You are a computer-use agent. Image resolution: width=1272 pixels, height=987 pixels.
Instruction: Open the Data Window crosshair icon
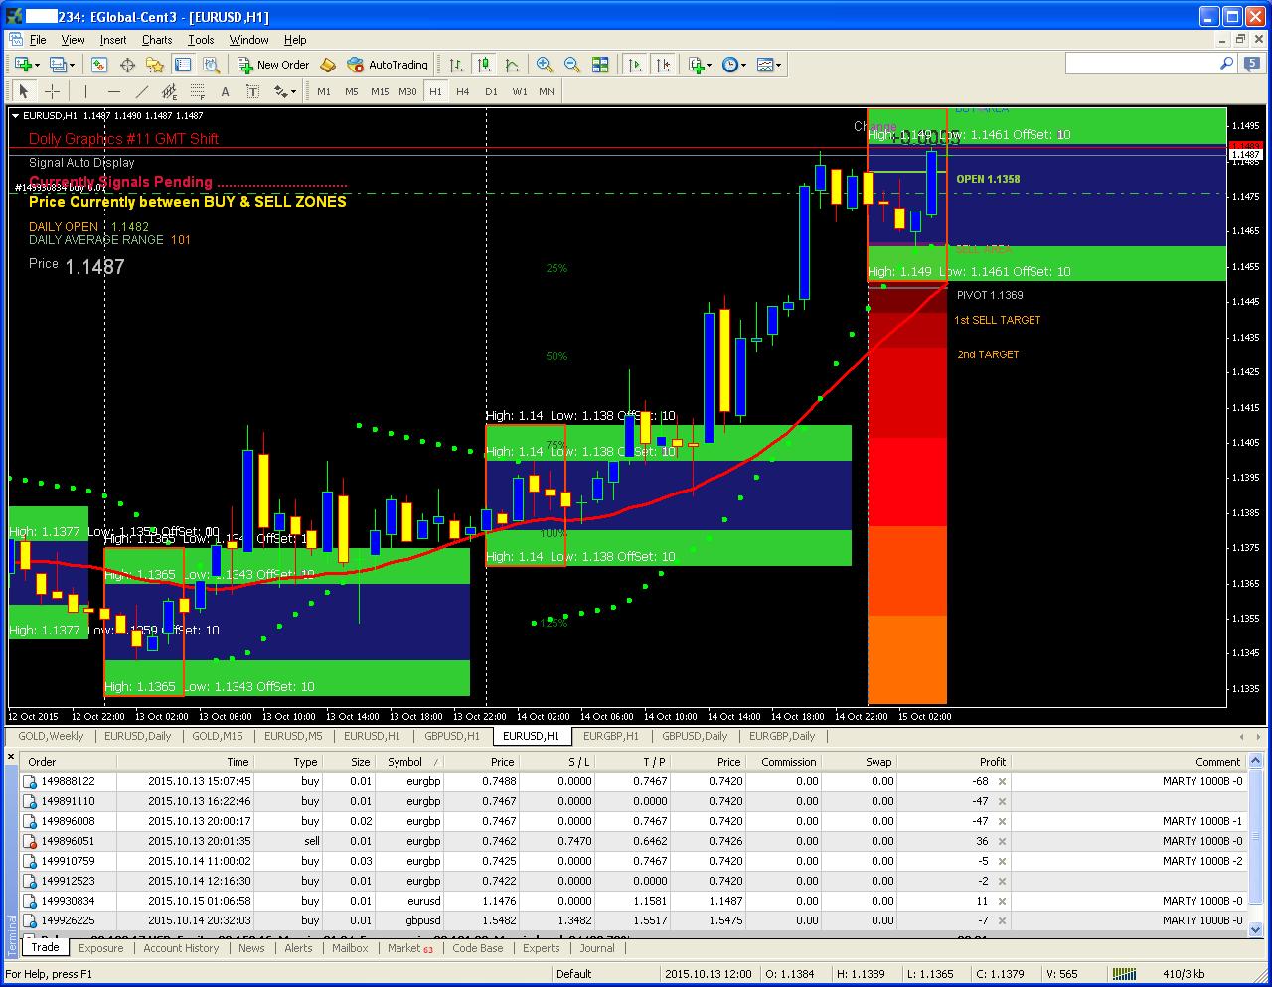tap(127, 65)
